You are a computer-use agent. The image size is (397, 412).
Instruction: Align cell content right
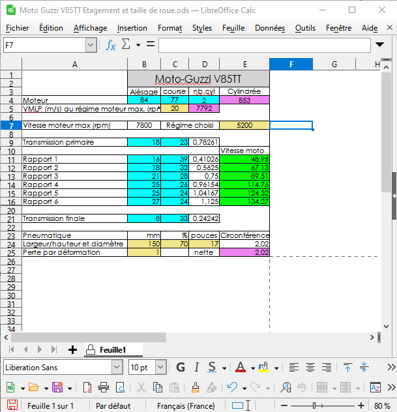point(327,367)
